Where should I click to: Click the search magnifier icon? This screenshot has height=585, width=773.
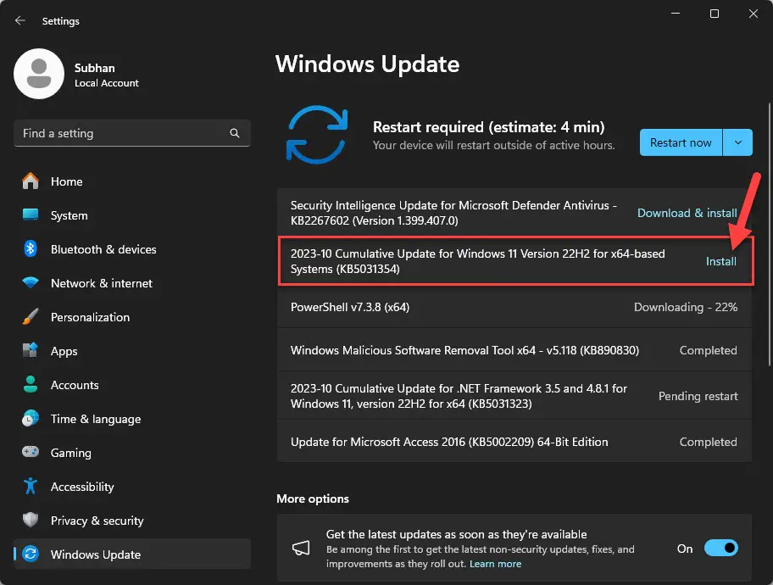click(x=235, y=133)
